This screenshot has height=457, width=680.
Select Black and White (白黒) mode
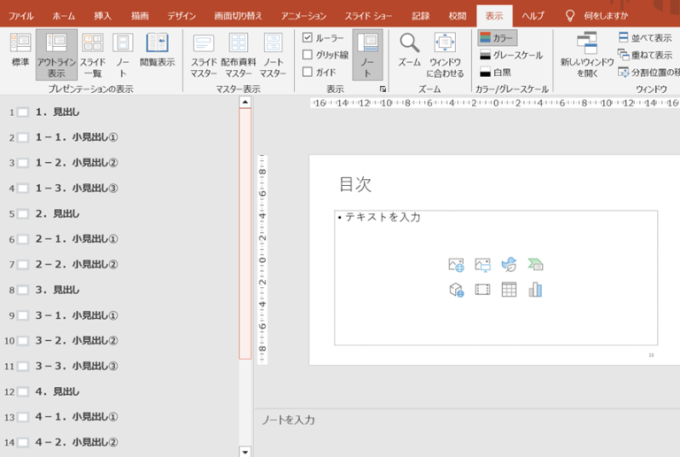pos(496,72)
